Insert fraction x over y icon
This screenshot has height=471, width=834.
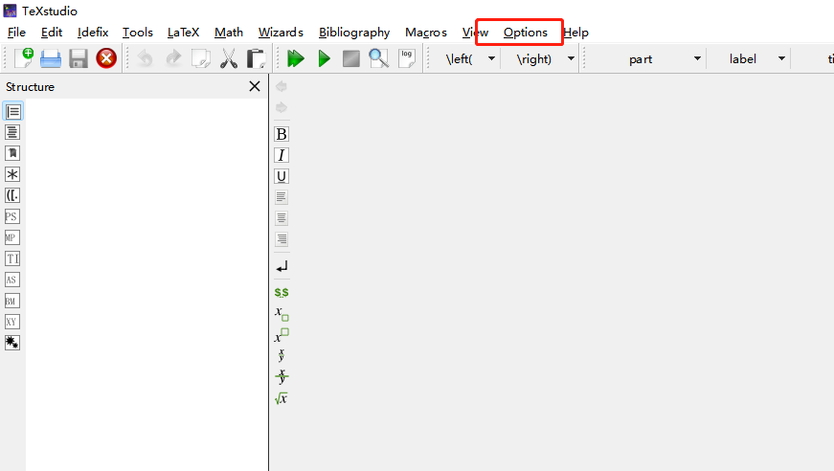click(x=282, y=355)
